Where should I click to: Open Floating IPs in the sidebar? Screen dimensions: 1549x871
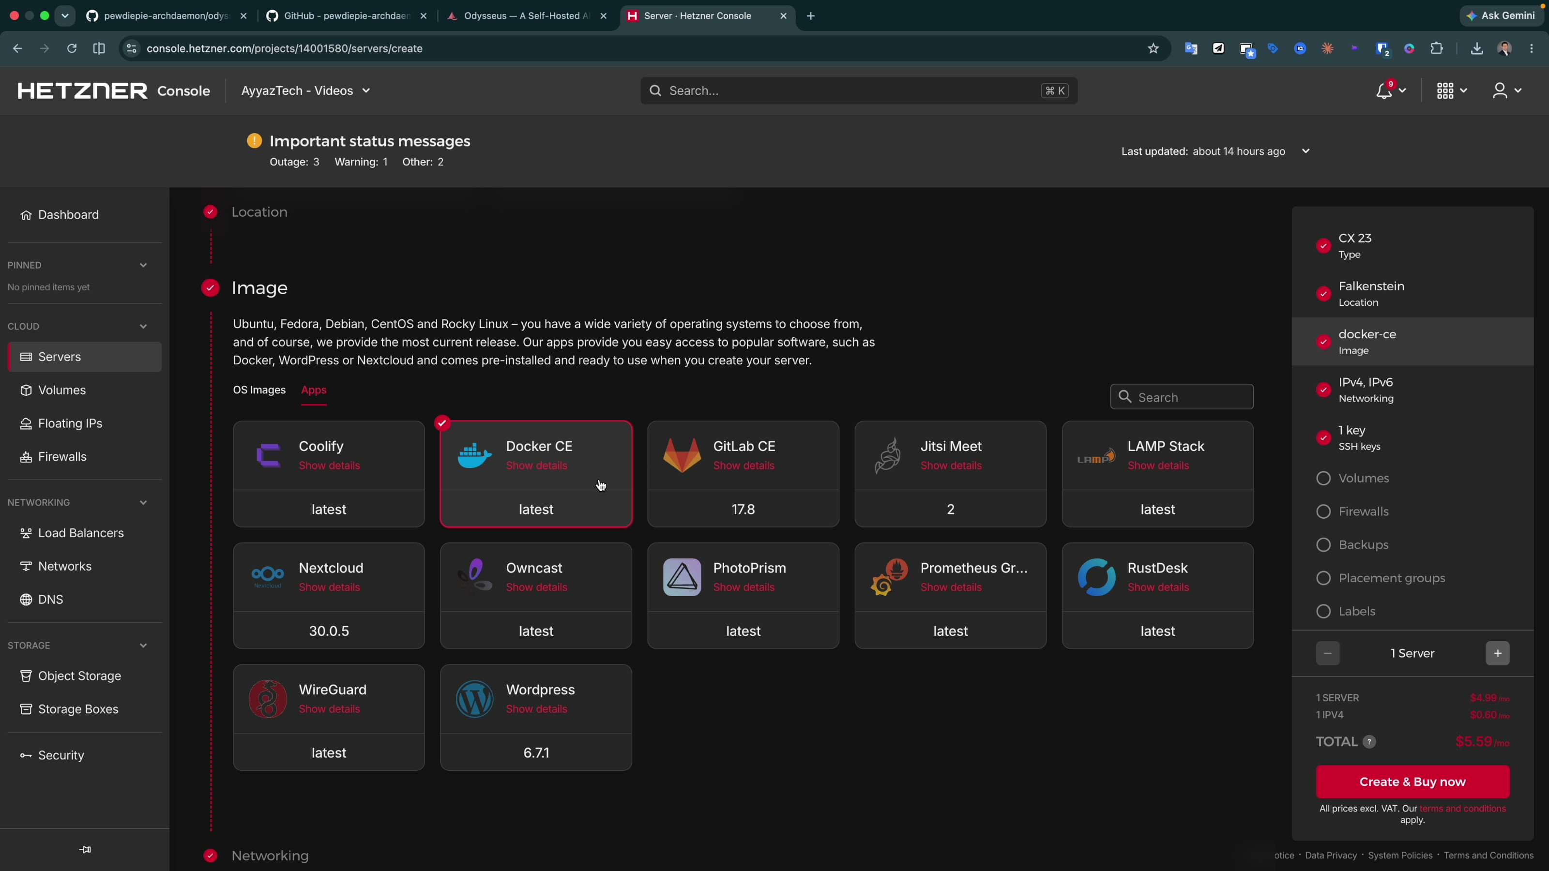pos(84,424)
